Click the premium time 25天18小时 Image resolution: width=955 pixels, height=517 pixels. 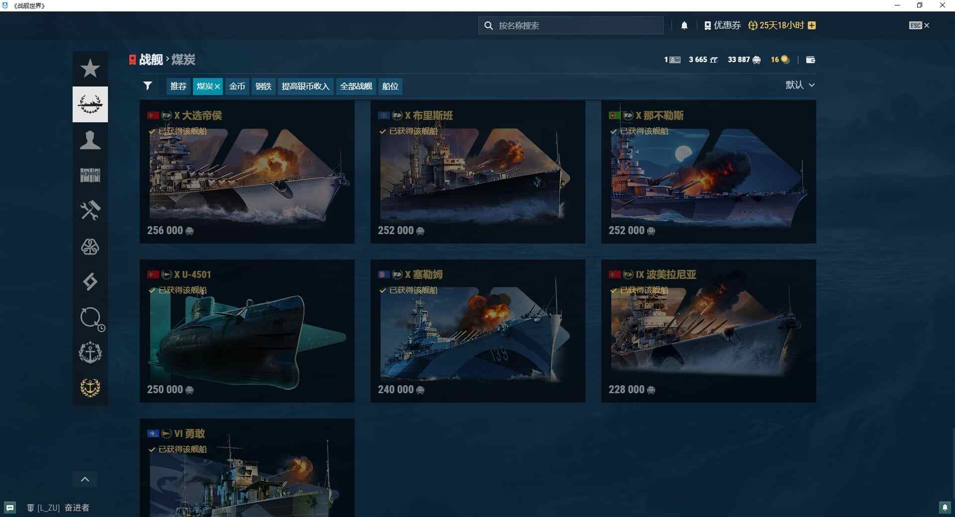[776, 25]
